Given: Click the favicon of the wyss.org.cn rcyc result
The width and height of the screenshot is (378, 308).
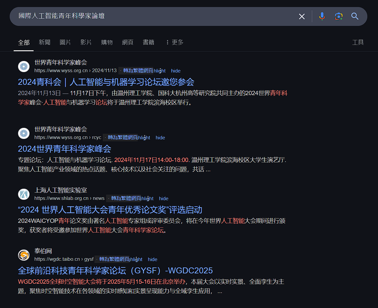Looking at the screenshot, I should (x=24, y=133).
